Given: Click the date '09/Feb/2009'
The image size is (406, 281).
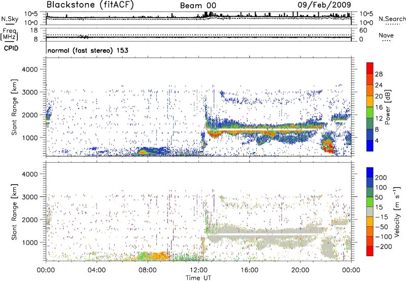Looking at the screenshot, I should [x=324, y=5].
